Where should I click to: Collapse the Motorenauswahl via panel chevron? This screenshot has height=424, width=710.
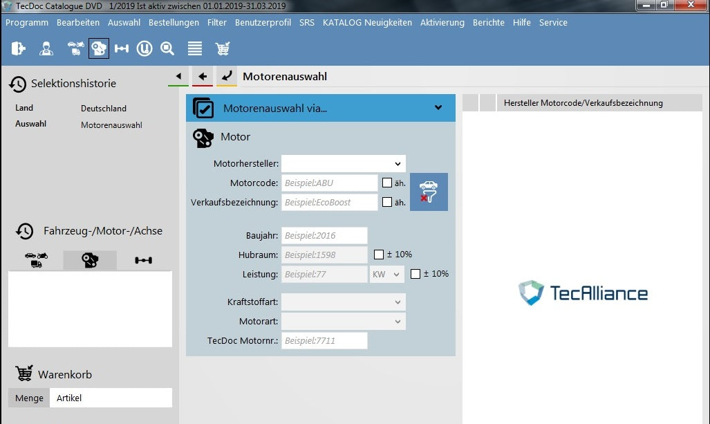(438, 107)
